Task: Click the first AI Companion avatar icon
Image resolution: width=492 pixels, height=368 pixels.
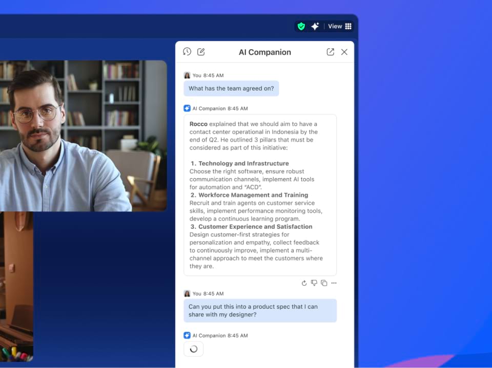Action: (187, 109)
